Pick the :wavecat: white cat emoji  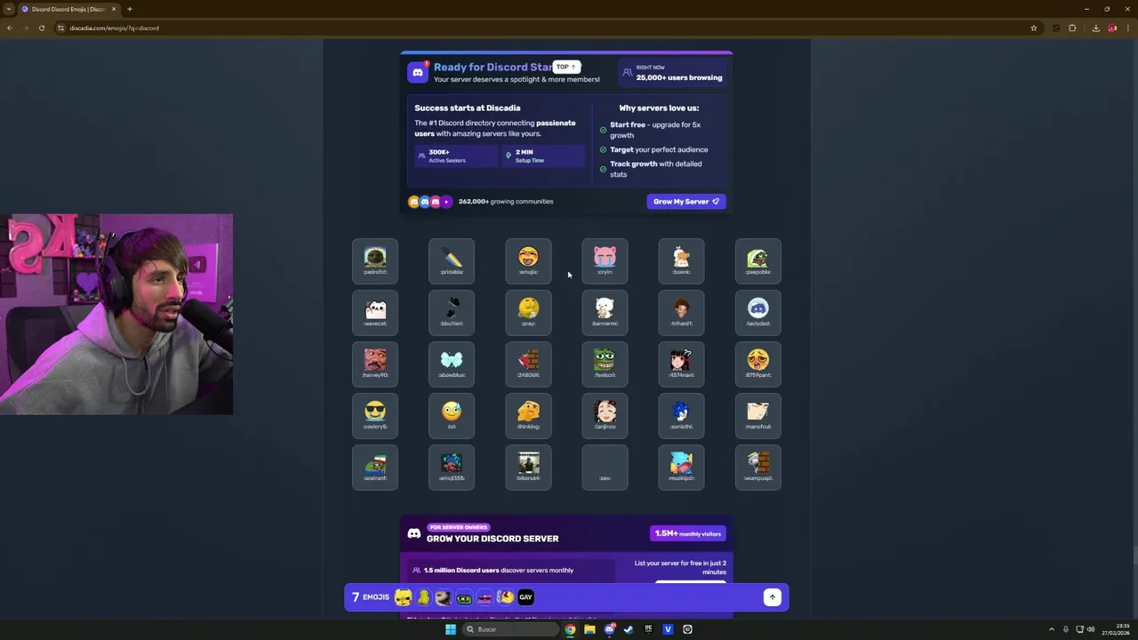point(375,313)
